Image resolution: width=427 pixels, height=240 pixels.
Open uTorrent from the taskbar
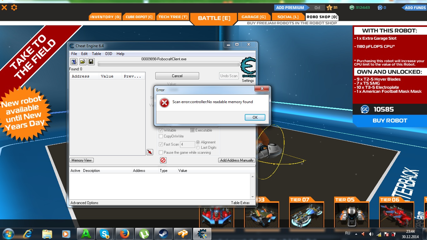coord(144,234)
